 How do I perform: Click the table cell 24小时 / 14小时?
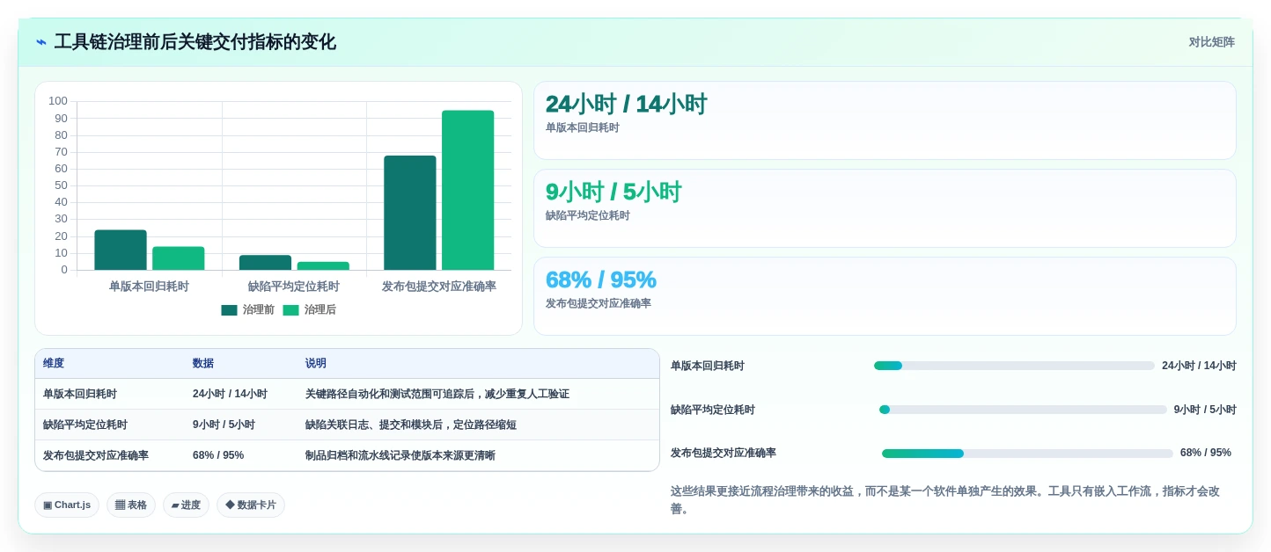click(230, 395)
